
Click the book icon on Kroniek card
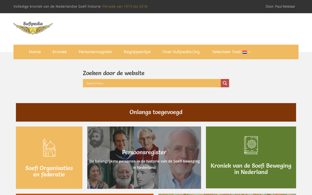(251, 145)
